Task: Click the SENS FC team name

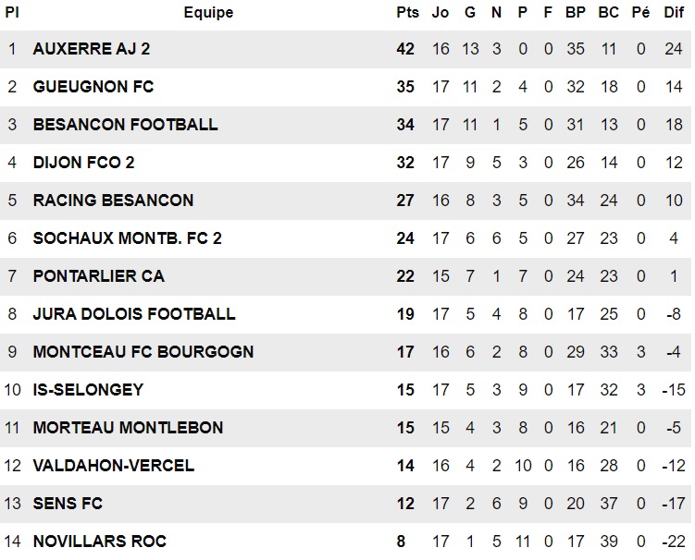Action: coord(68,504)
